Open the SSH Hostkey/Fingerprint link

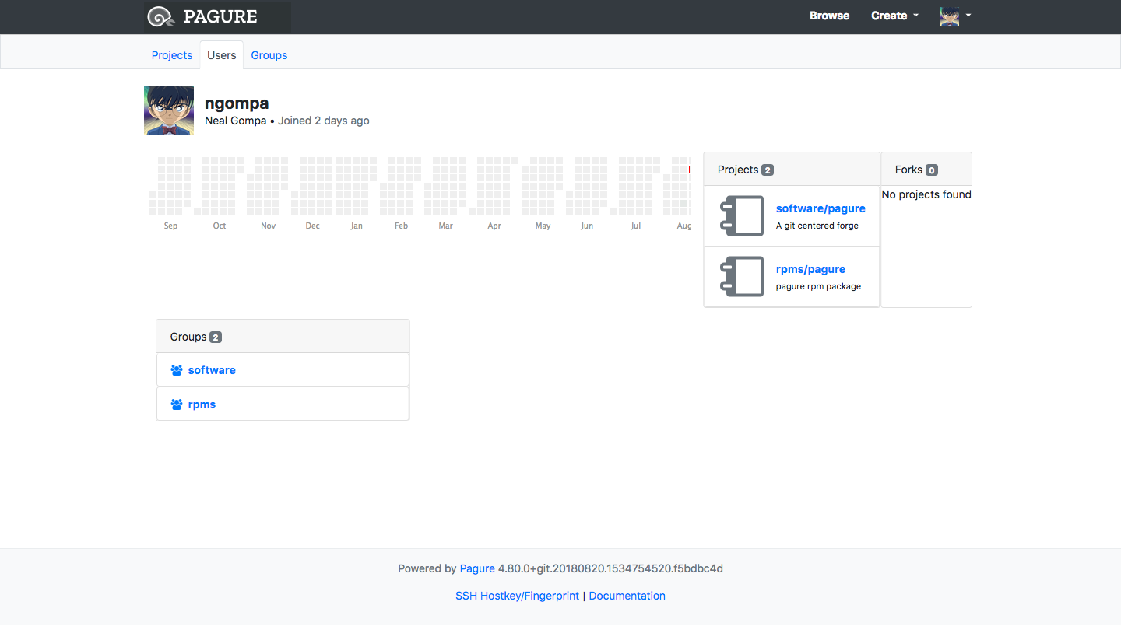pyautogui.click(x=518, y=596)
